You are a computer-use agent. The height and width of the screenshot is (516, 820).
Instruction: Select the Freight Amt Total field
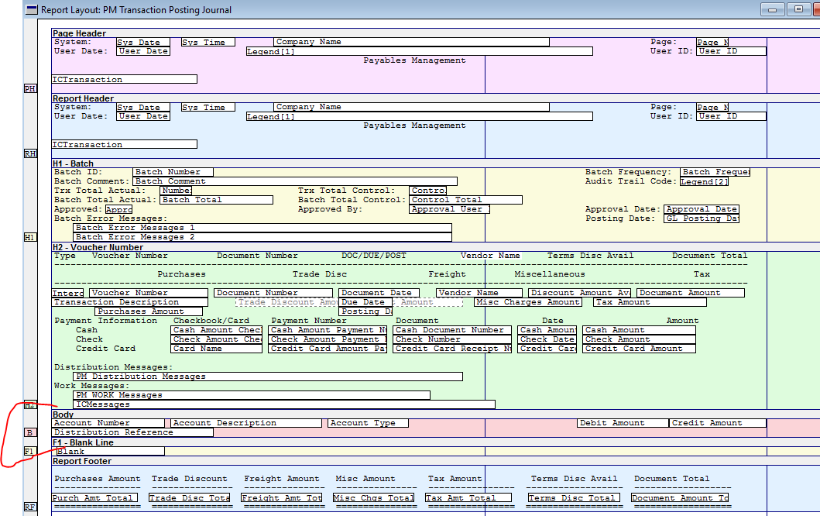pyautogui.click(x=281, y=497)
